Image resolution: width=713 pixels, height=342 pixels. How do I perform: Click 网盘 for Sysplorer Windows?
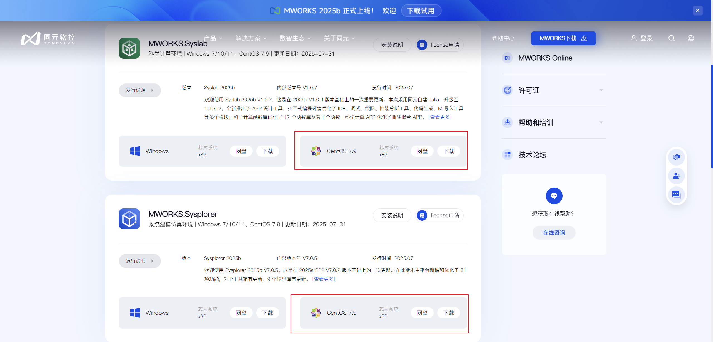tap(241, 313)
